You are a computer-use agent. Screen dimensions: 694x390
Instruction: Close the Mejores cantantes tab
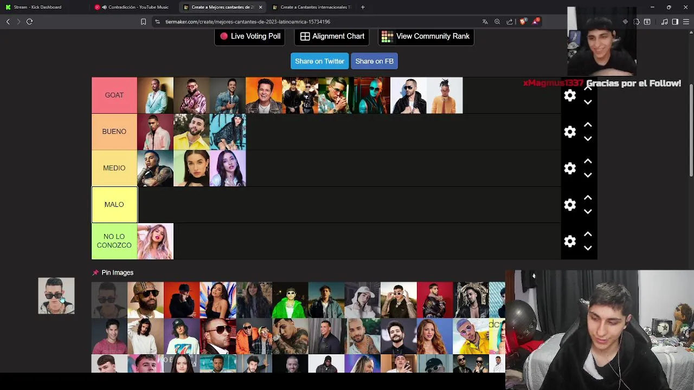[x=260, y=7]
